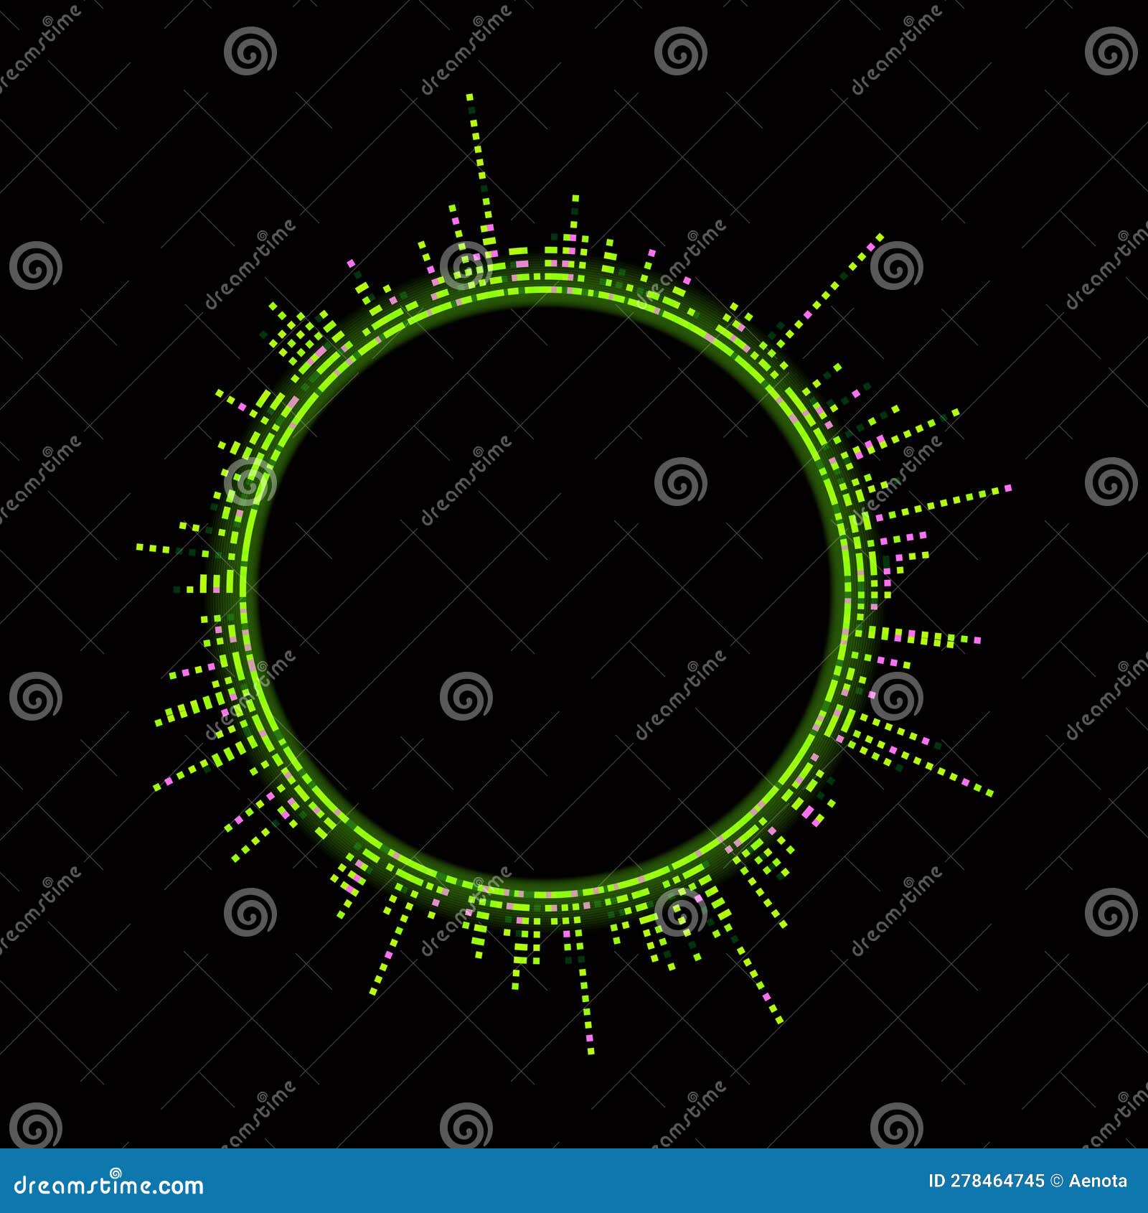Open the dreamstime.com link in the footer
Image resolution: width=1148 pixels, height=1213 pixels.
click(108, 1186)
